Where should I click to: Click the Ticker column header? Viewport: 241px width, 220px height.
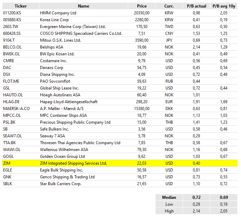point(21,6)
